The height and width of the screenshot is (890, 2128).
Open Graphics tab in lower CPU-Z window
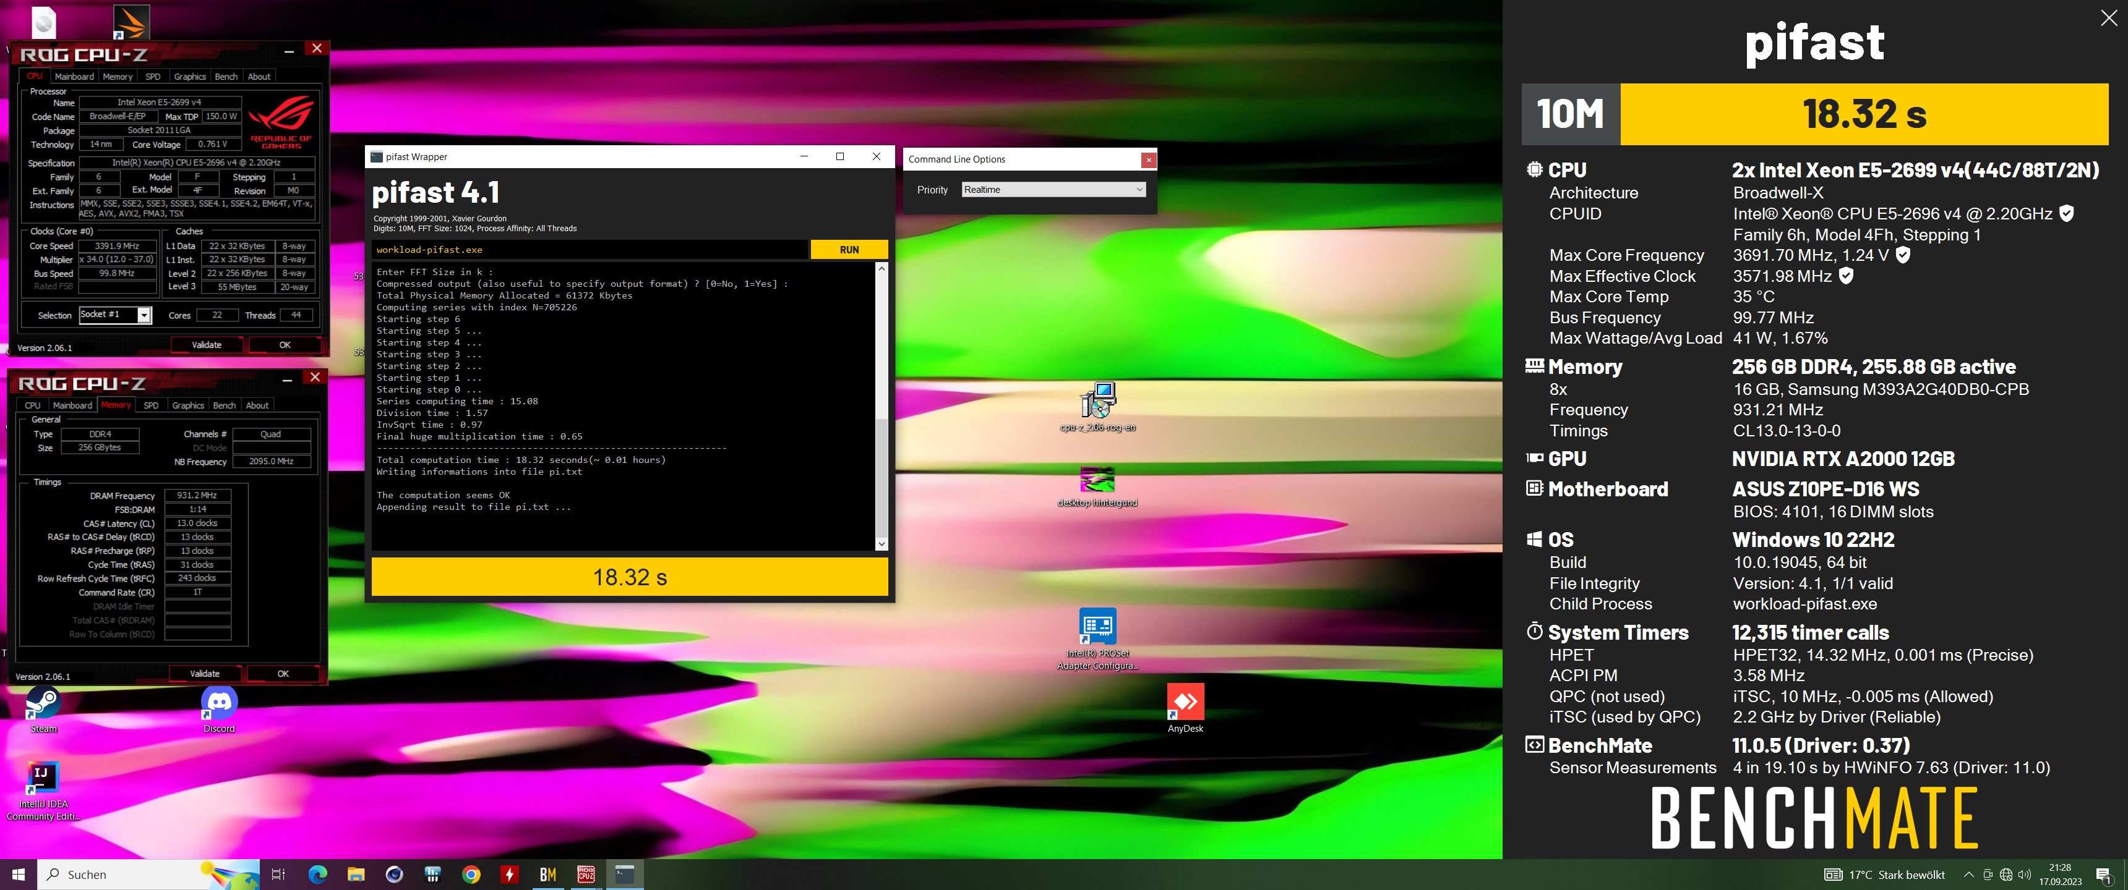188,405
